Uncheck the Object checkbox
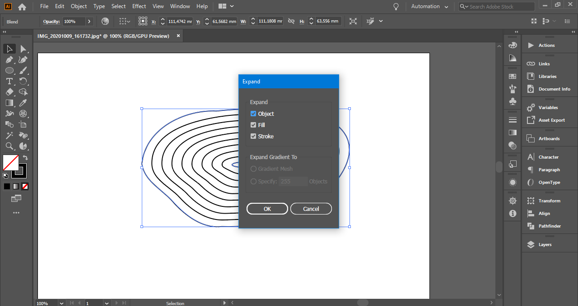 [x=253, y=114]
